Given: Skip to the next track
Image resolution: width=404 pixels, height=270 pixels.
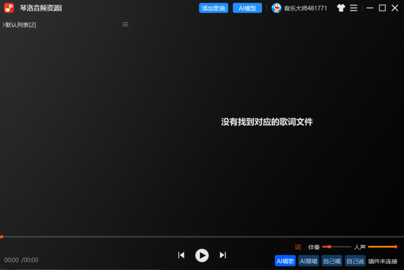Looking at the screenshot, I should (x=223, y=255).
